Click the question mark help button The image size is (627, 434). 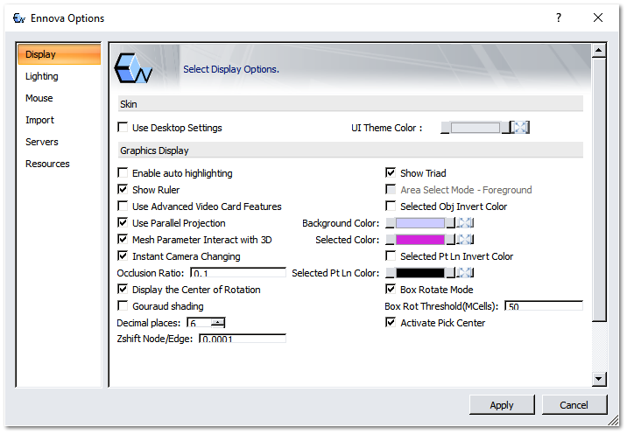point(559,17)
